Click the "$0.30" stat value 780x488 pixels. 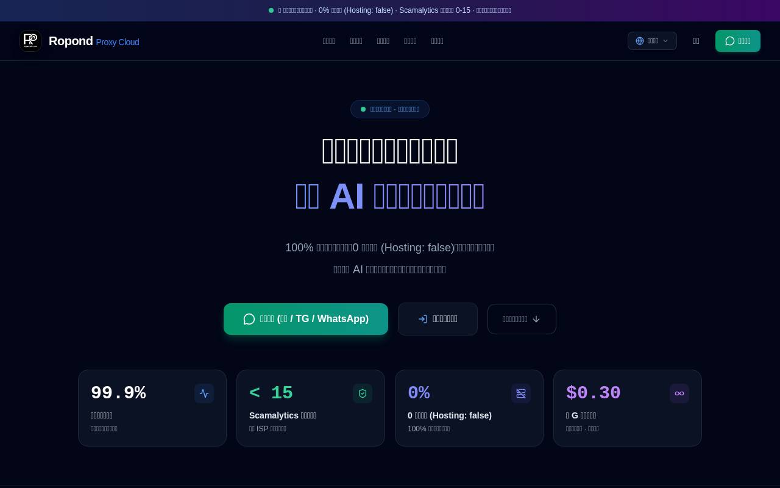(x=594, y=393)
